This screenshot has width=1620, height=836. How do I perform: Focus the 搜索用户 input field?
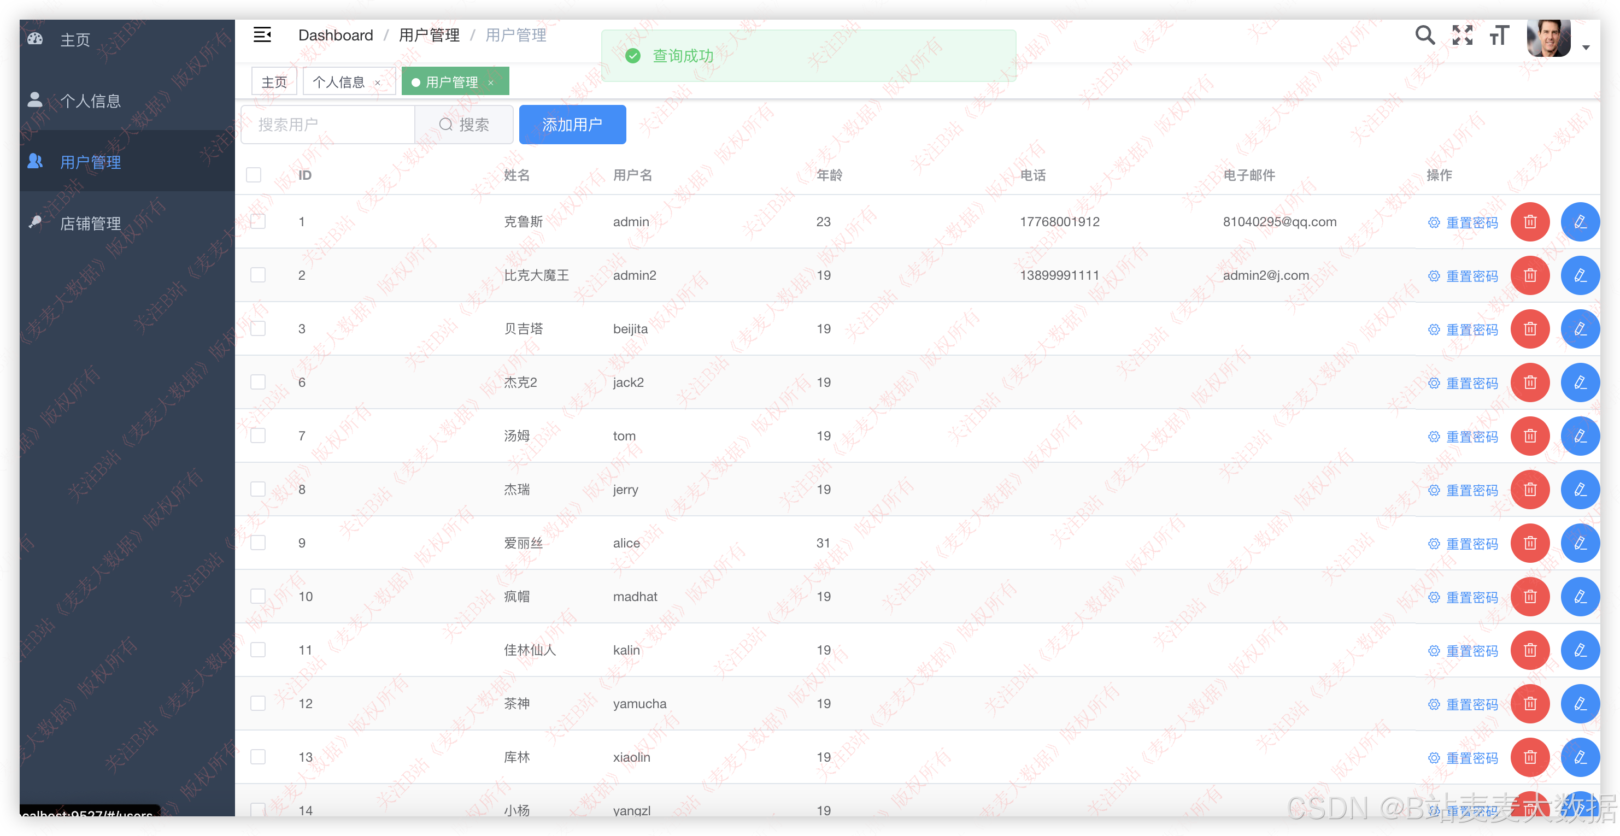(327, 125)
